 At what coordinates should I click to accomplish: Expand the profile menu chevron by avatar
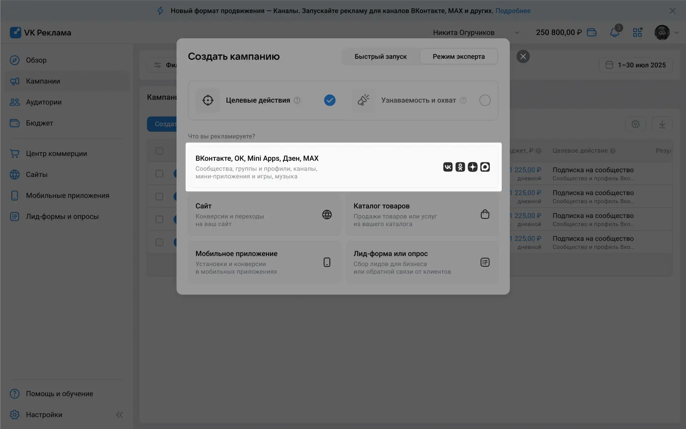[x=676, y=33]
